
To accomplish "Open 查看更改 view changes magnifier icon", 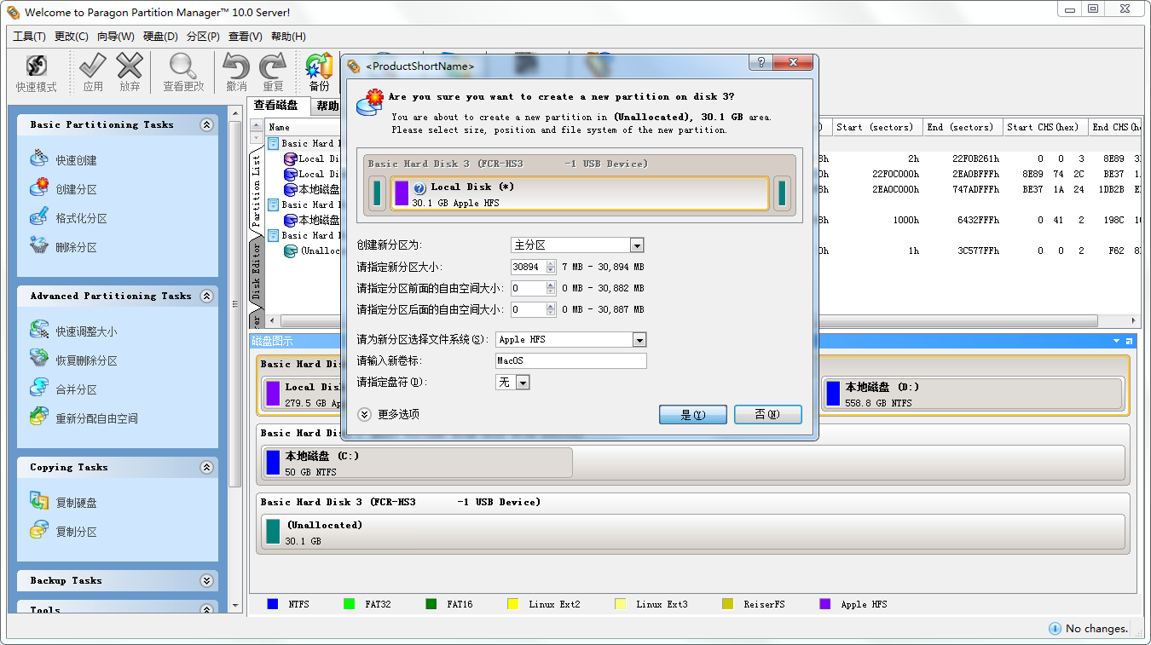I will [183, 66].
